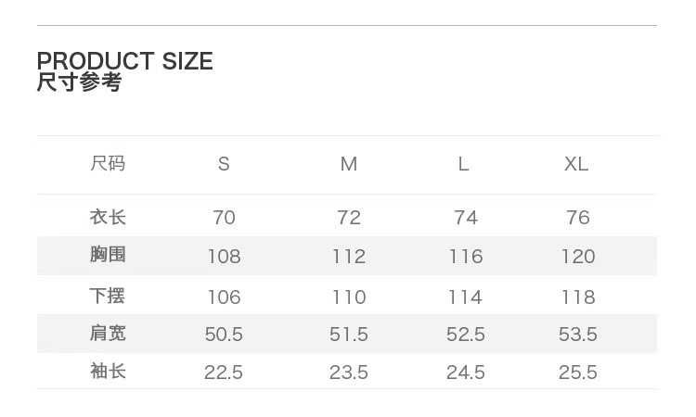Click the 衣长 row label
696x417 pixels.
(108, 218)
